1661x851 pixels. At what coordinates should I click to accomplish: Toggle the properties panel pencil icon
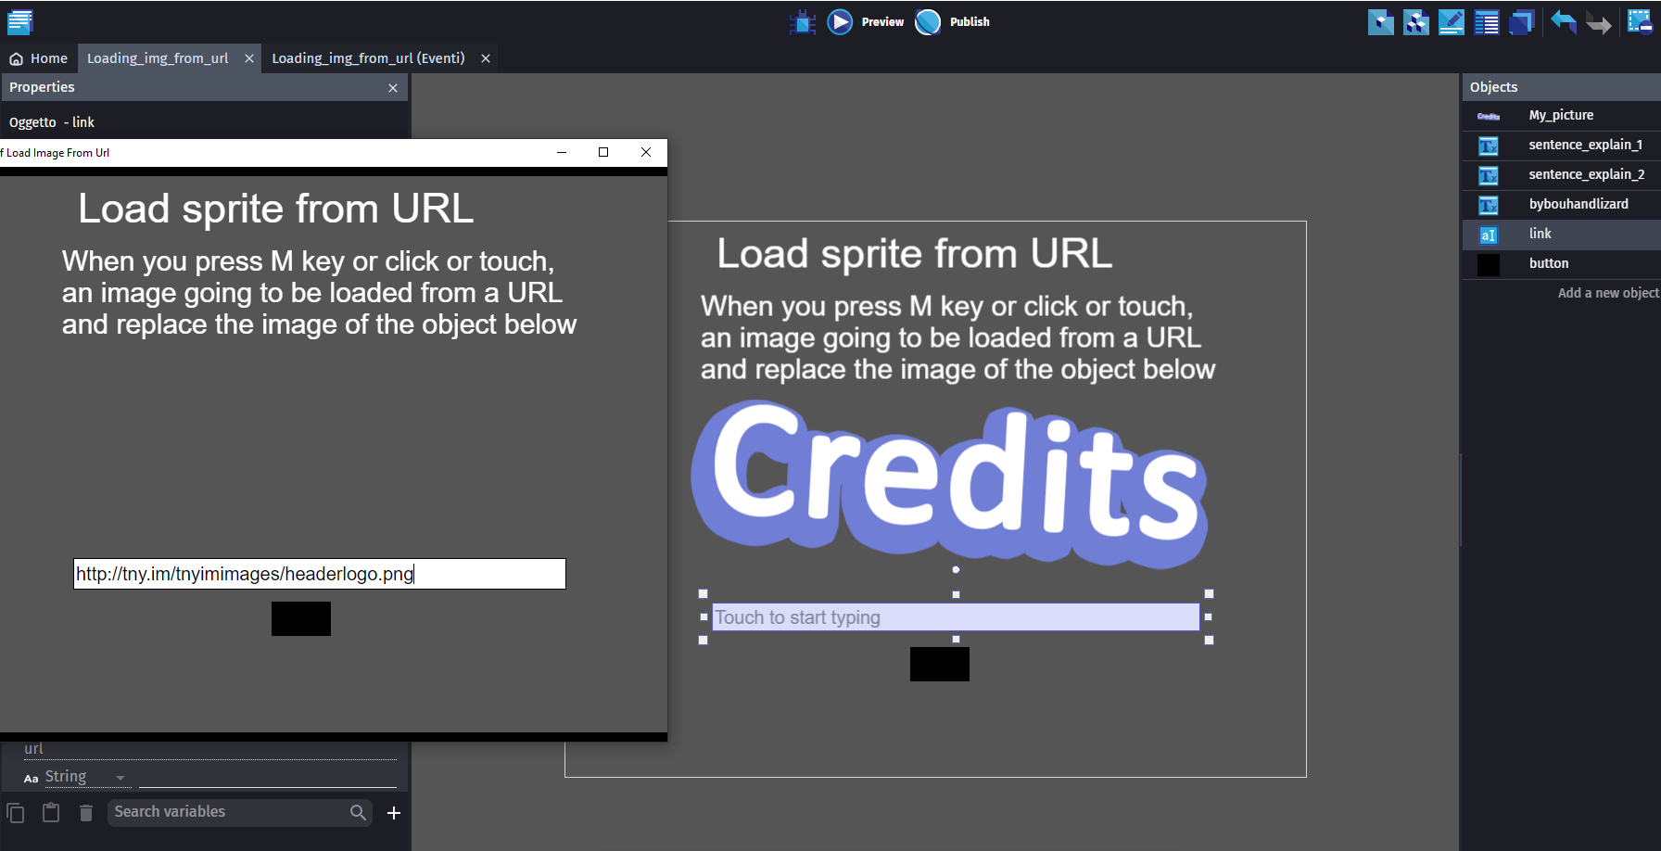click(x=1451, y=21)
